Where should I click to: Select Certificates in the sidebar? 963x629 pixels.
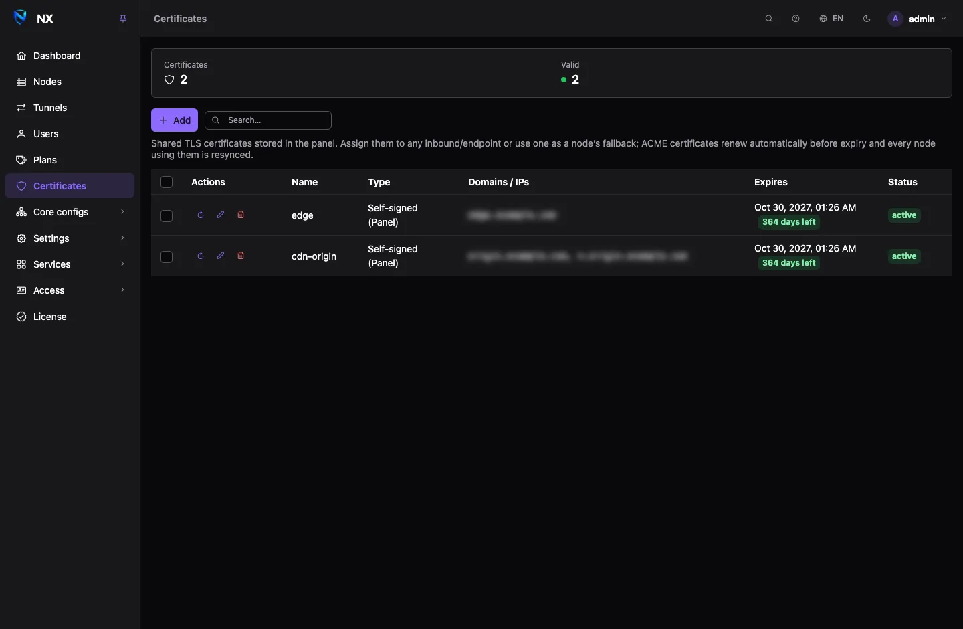[70, 186]
